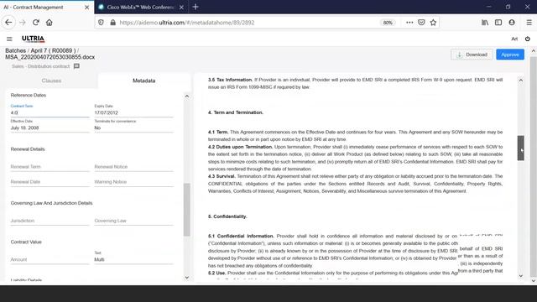Click the Jurisdiction field
This screenshot has width=537, height=302.
pyautogui.click(x=50, y=221)
